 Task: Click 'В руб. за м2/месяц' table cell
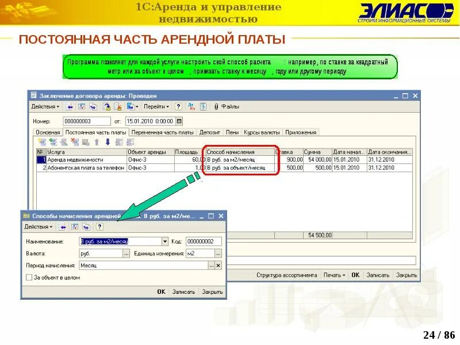tap(240, 160)
